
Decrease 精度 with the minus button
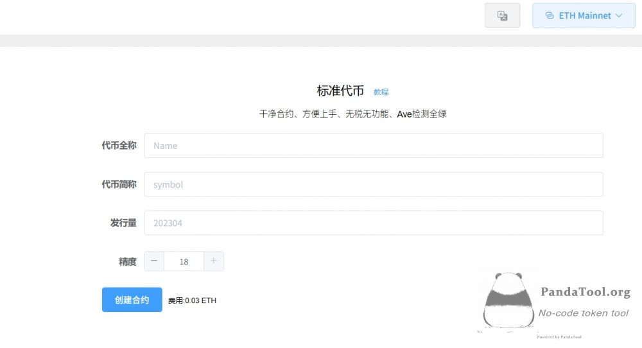click(154, 261)
